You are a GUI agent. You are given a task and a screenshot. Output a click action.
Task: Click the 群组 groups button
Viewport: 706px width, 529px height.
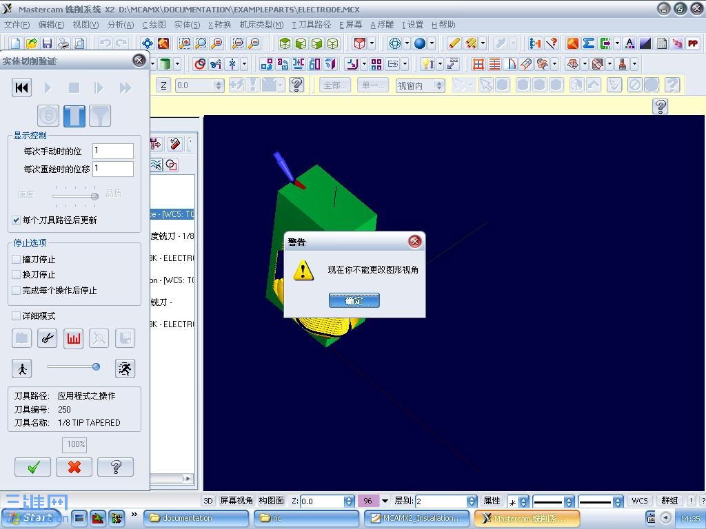point(669,501)
